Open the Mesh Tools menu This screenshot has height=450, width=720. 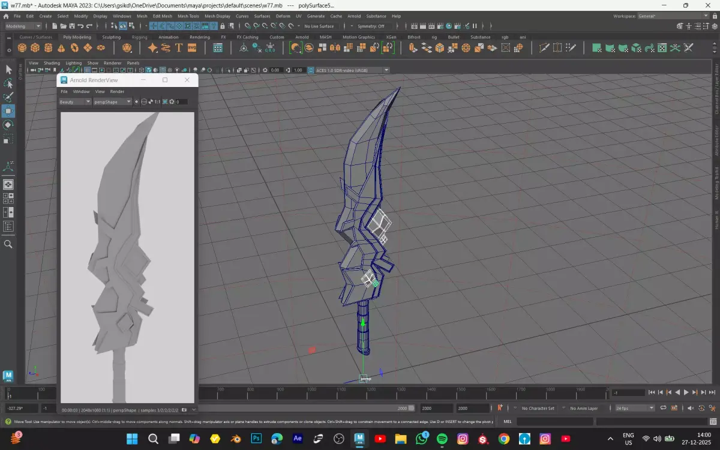click(188, 16)
